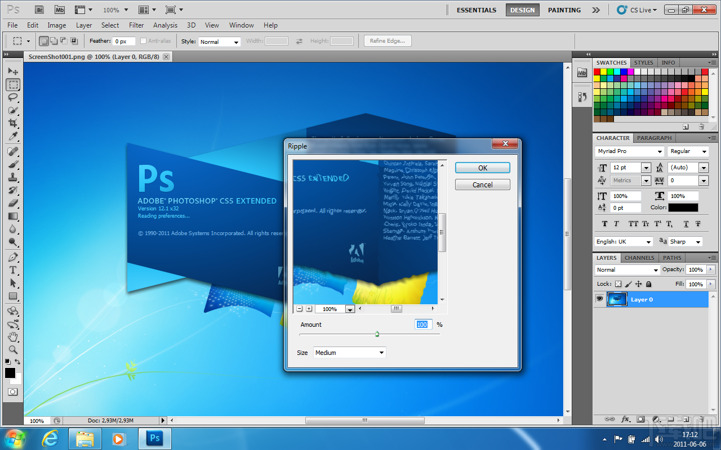The height and width of the screenshot is (450, 721).
Task: Open the Refine Edge dialog
Action: click(x=387, y=40)
